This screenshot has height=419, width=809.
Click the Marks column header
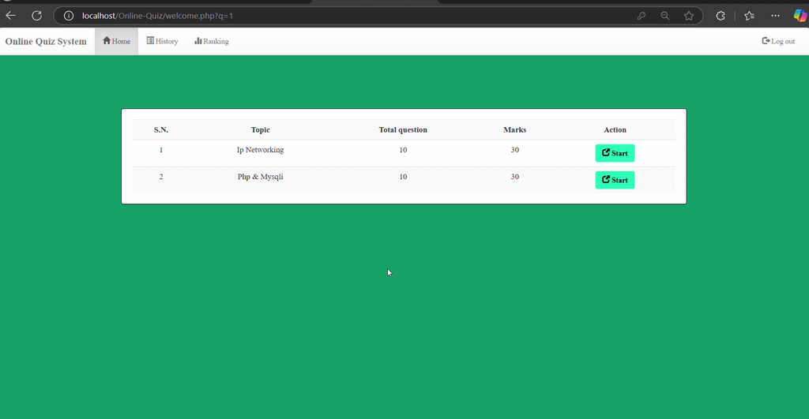coord(515,130)
